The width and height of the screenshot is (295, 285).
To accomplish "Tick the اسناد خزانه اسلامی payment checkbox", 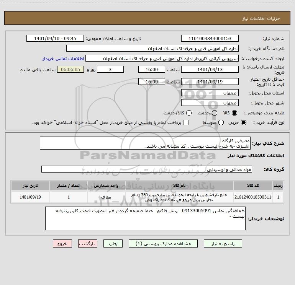I will [186, 122].
